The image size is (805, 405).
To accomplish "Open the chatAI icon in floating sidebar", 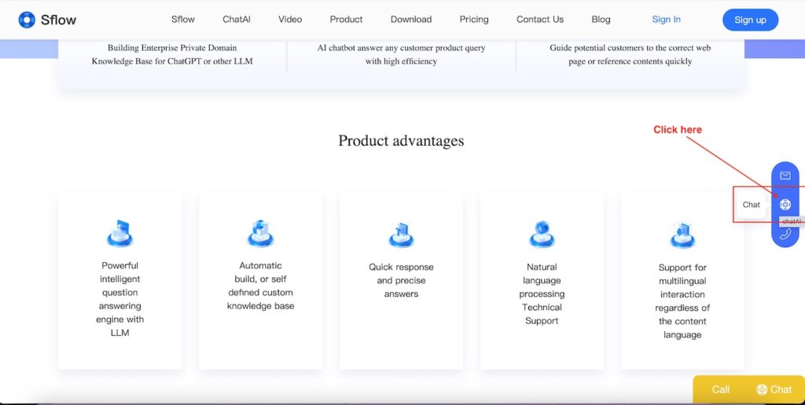I will (x=785, y=205).
